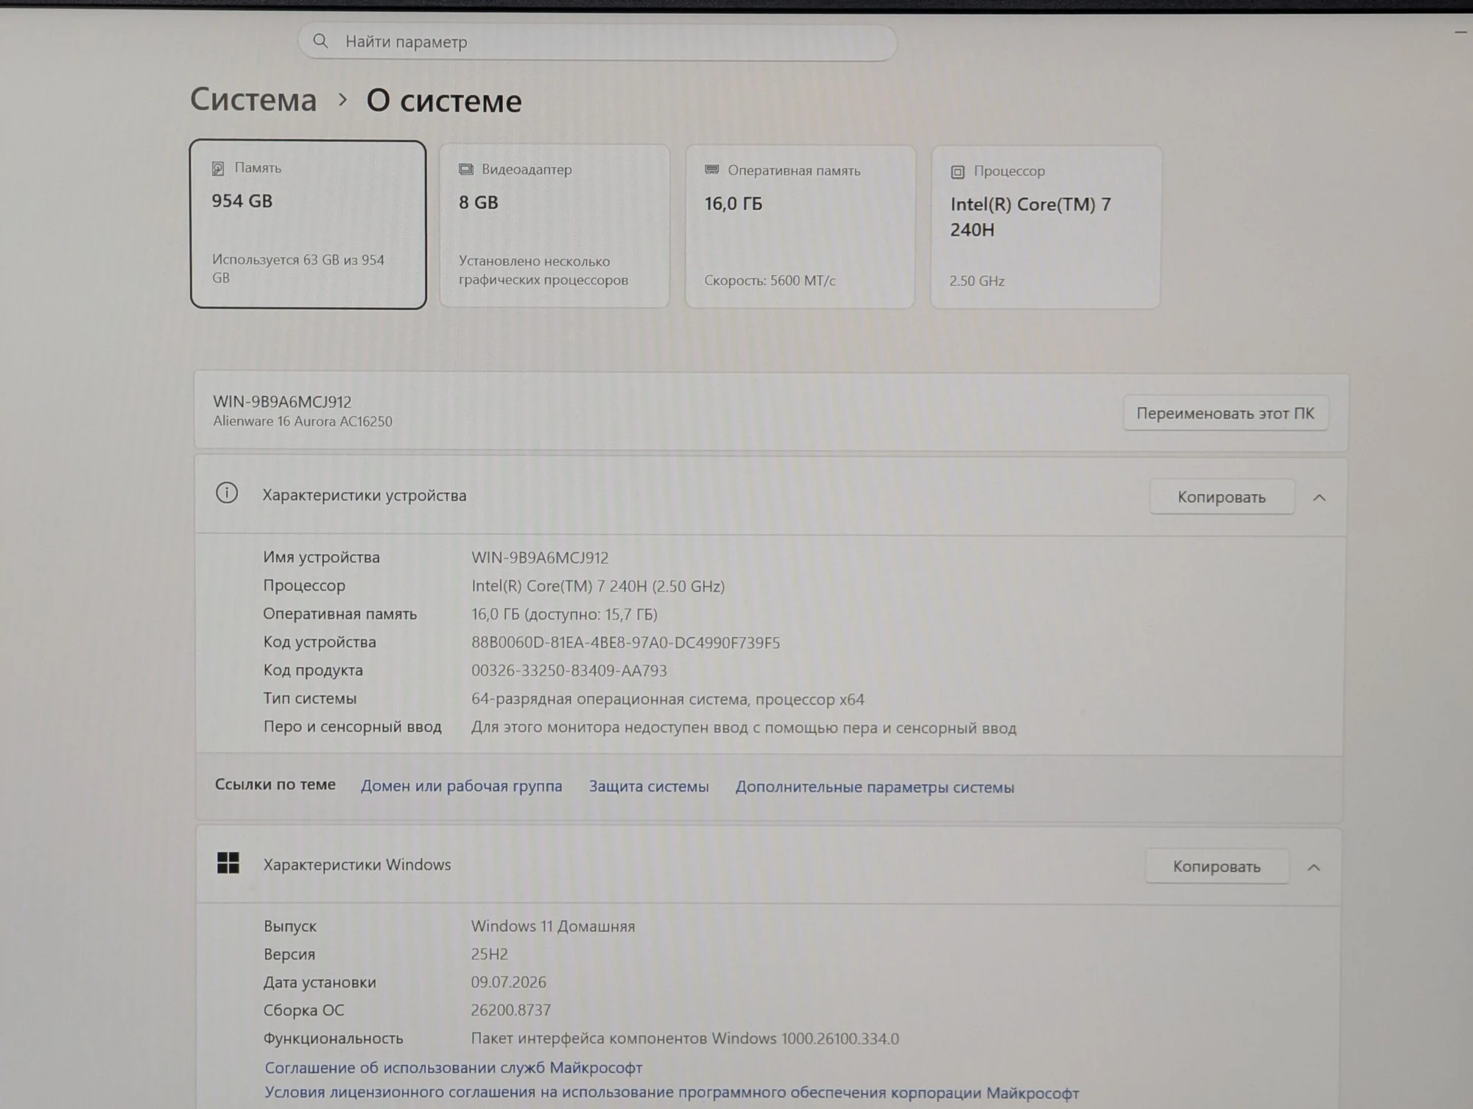
Task: Click Intel(R) Core(TM) 7 240H (2.50 GHz) value
Action: pyautogui.click(x=598, y=586)
